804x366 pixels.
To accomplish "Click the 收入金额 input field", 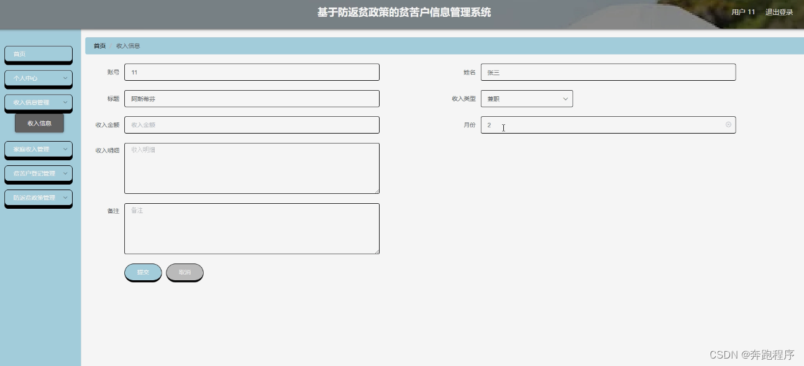I will tap(252, 125).
